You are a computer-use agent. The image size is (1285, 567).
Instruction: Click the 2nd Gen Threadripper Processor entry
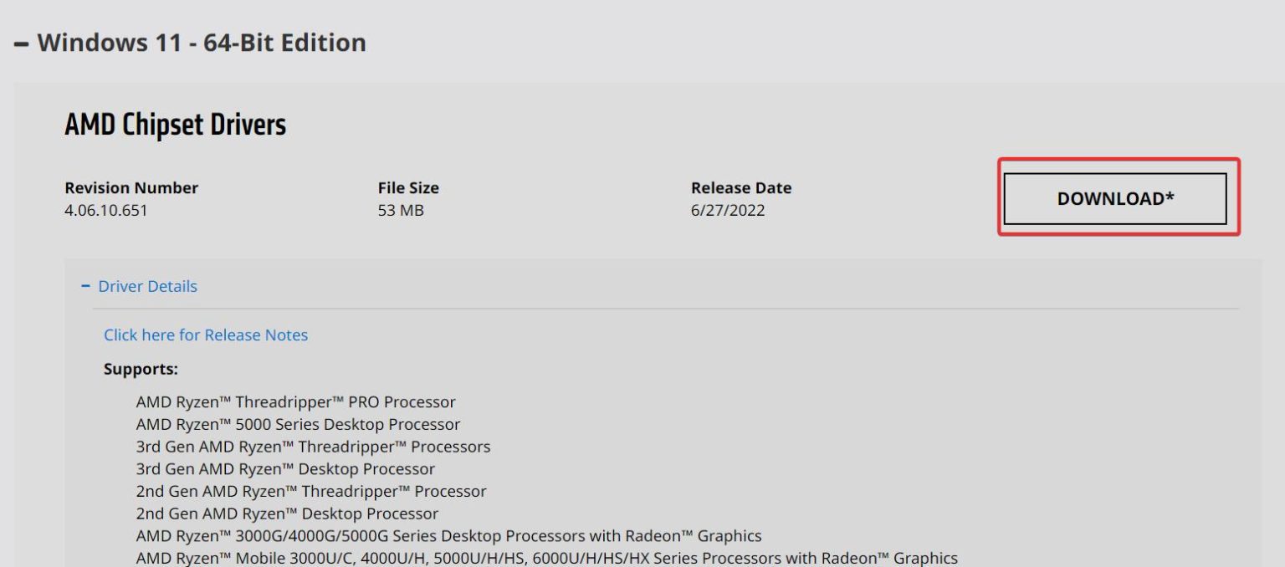[x=311, y=492]
